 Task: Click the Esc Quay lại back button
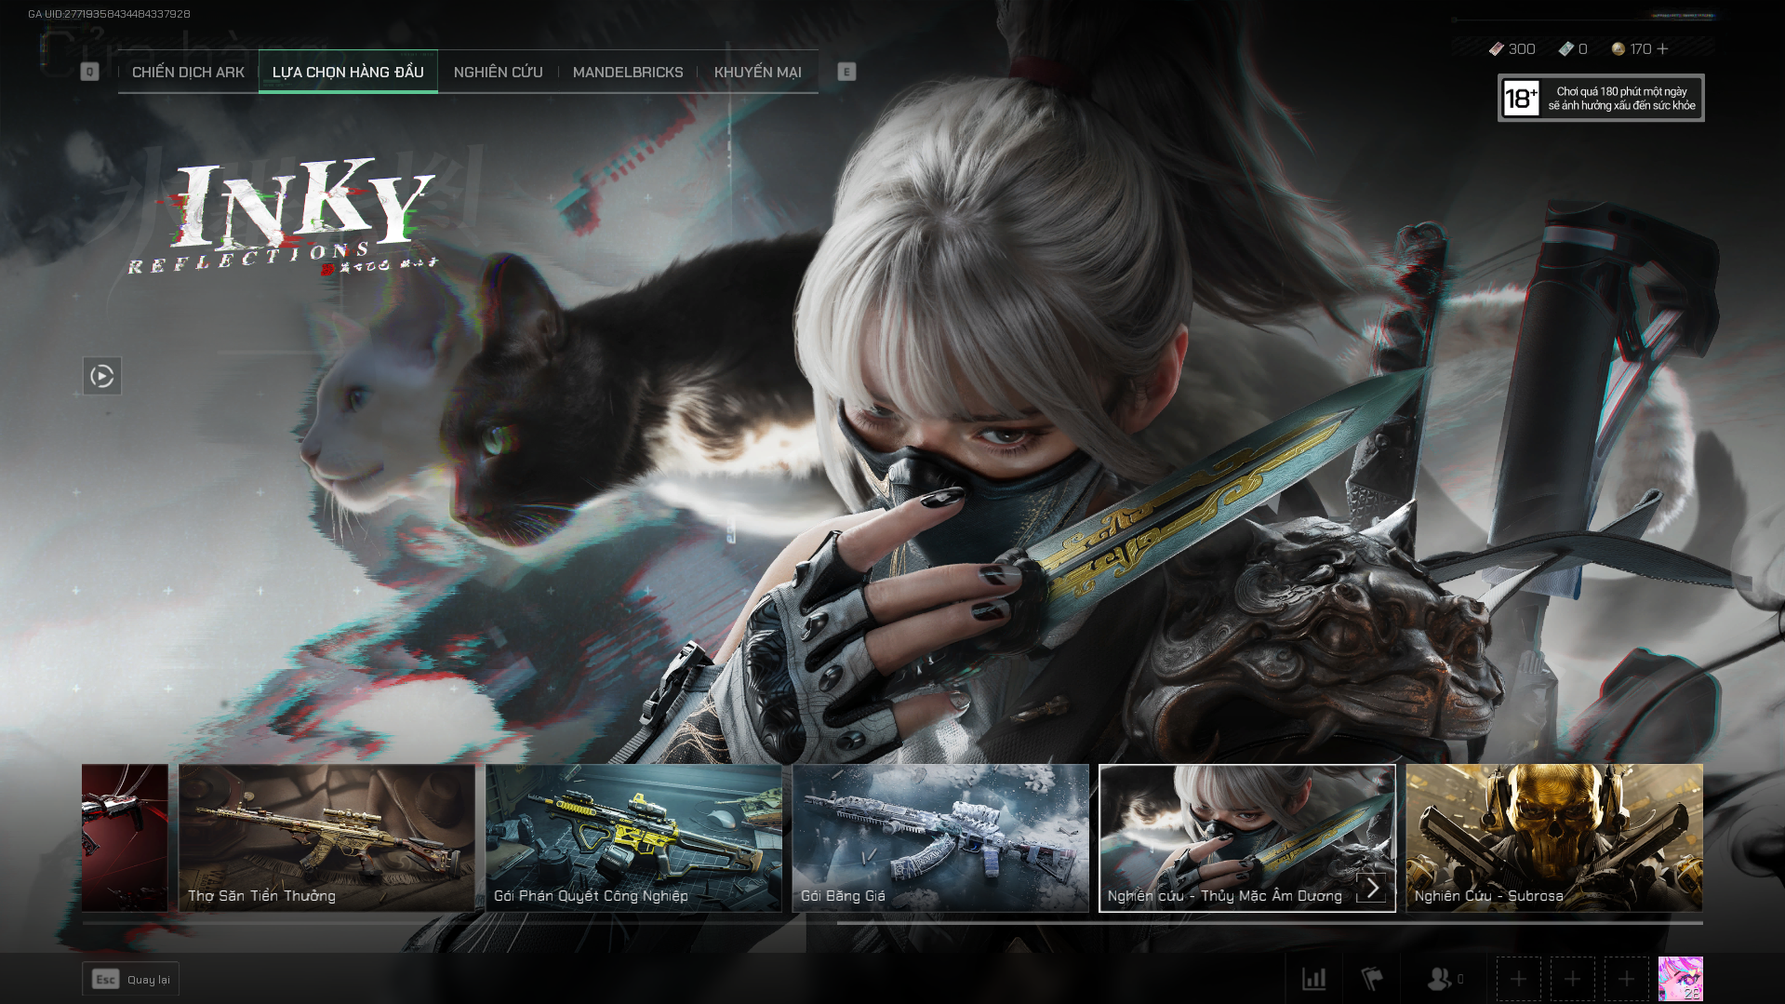pos(130,979)
